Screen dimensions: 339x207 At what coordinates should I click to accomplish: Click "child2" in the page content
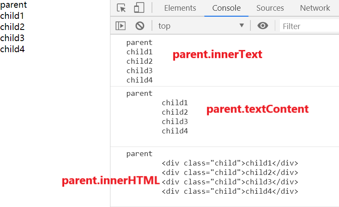click(12, 27)
